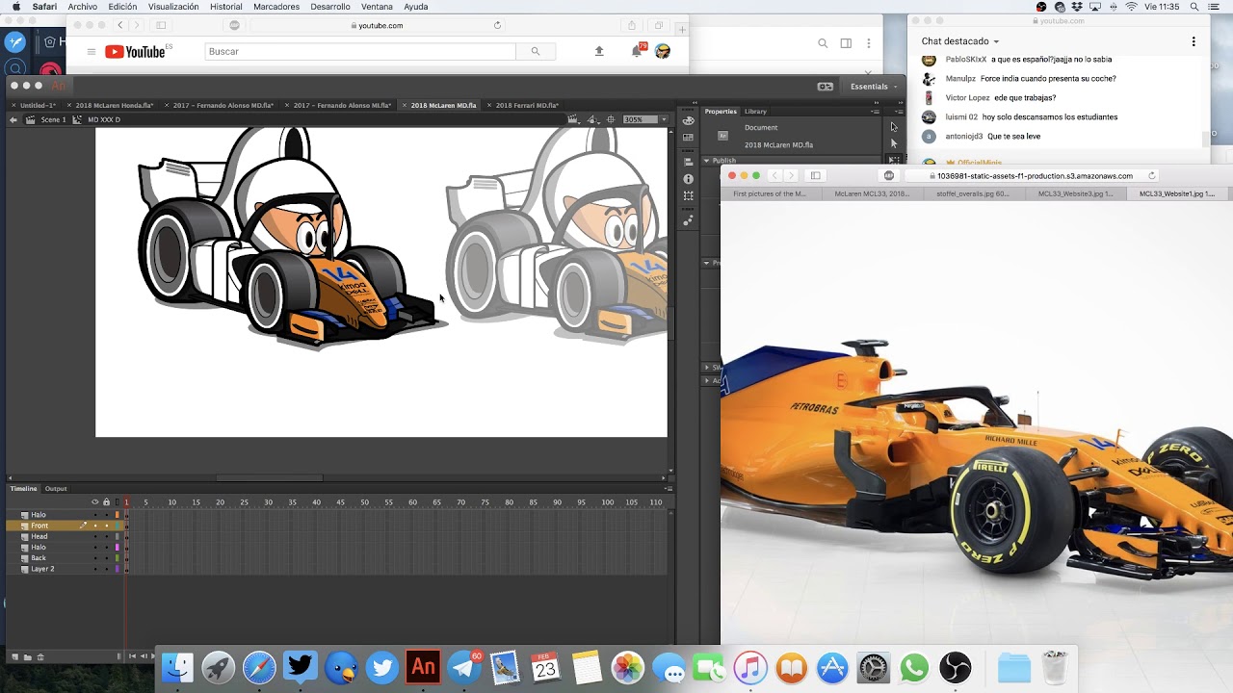1233x693 pixels.
Task: Switch to the Output tab
Action: coord(56,488)
